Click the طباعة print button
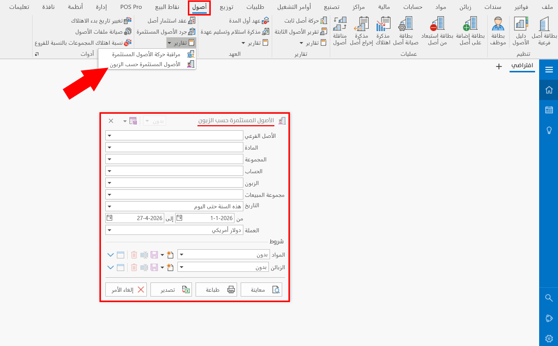 pyautogui.click(x=216, y=290)
